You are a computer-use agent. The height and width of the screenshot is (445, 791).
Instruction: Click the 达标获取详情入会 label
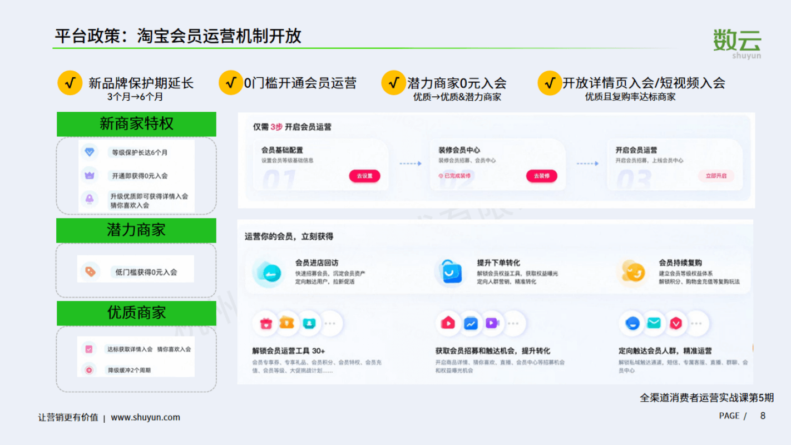(130, 349)
